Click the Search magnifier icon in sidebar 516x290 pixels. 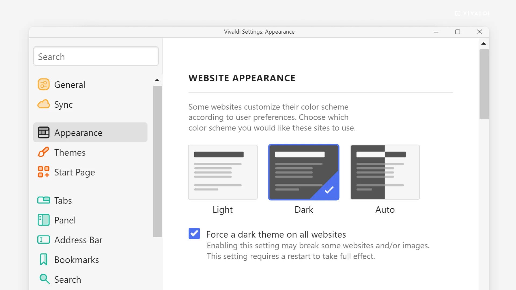(44, 279)
